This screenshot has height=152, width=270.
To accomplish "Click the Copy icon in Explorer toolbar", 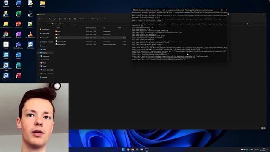I will pos(54,19).
